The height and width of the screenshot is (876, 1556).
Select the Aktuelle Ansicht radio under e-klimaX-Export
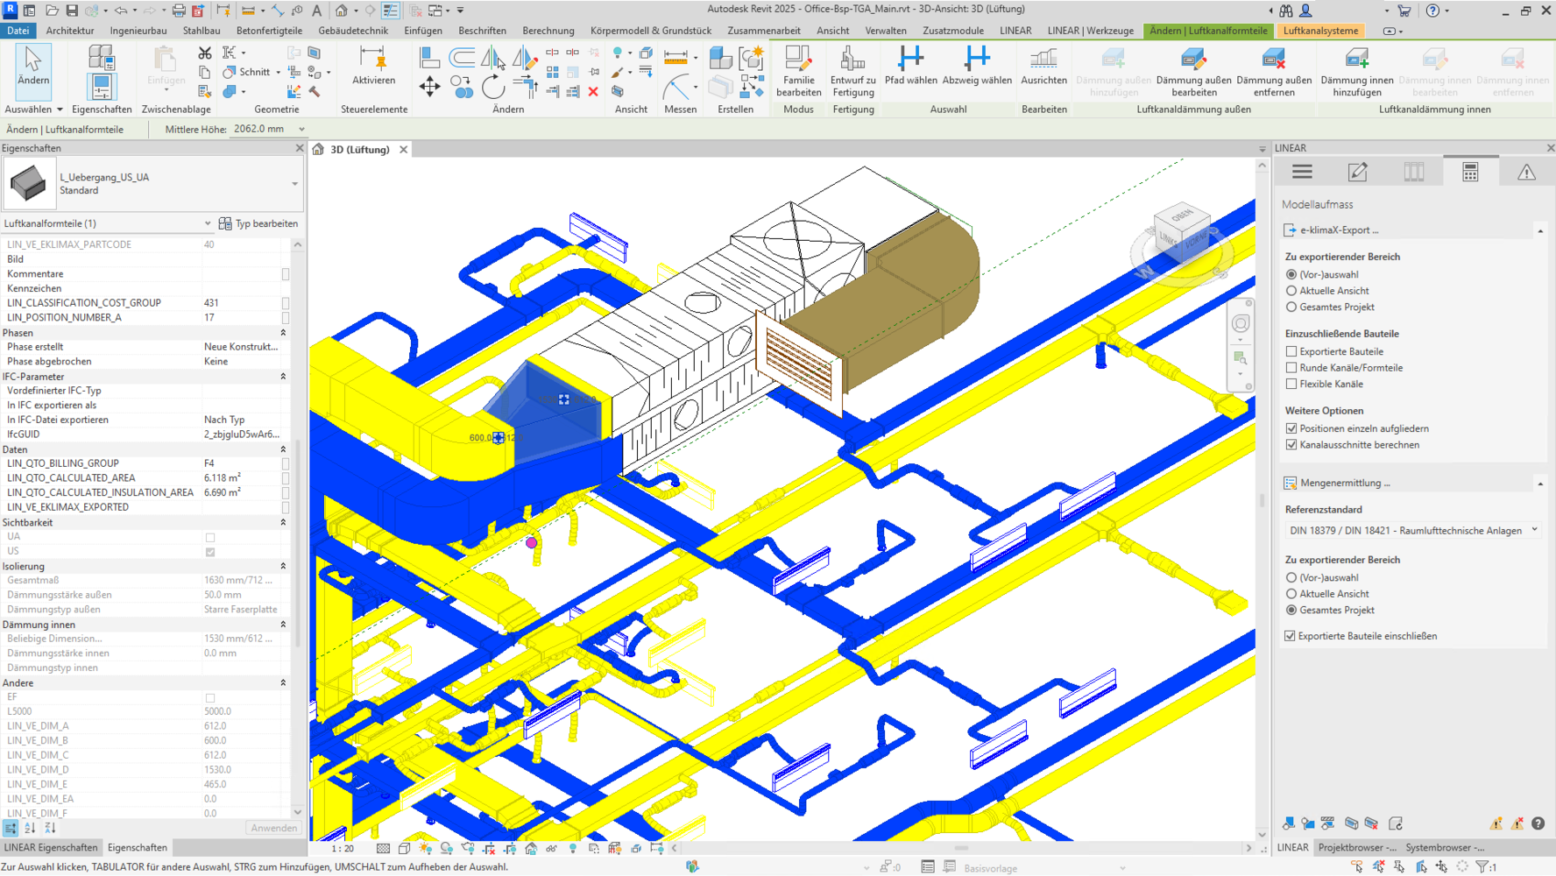1291,291
